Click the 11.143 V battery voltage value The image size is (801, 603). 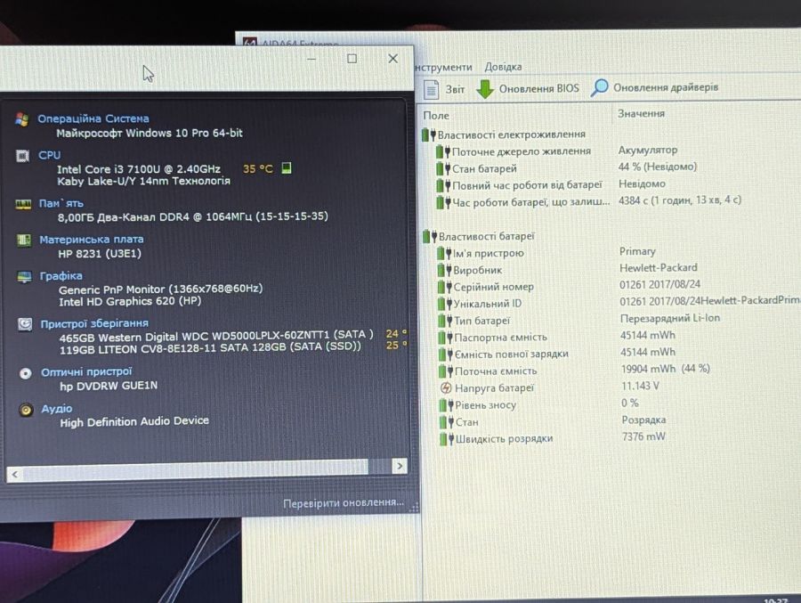pos(640,386)
